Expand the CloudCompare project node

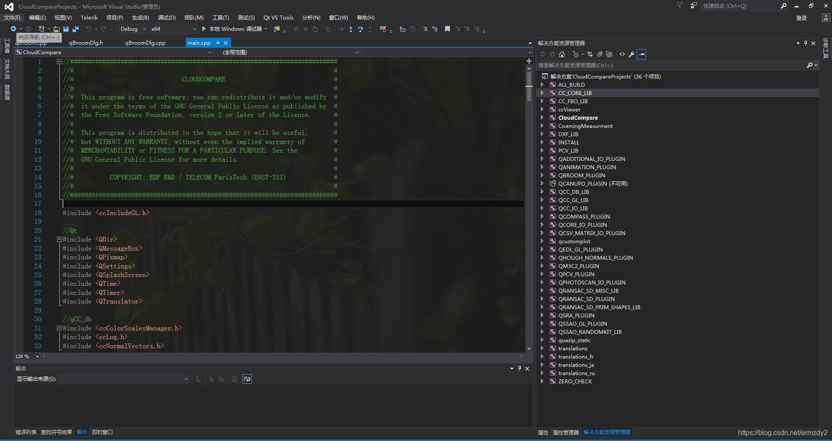pyautogui.click(x=542, y=118)
